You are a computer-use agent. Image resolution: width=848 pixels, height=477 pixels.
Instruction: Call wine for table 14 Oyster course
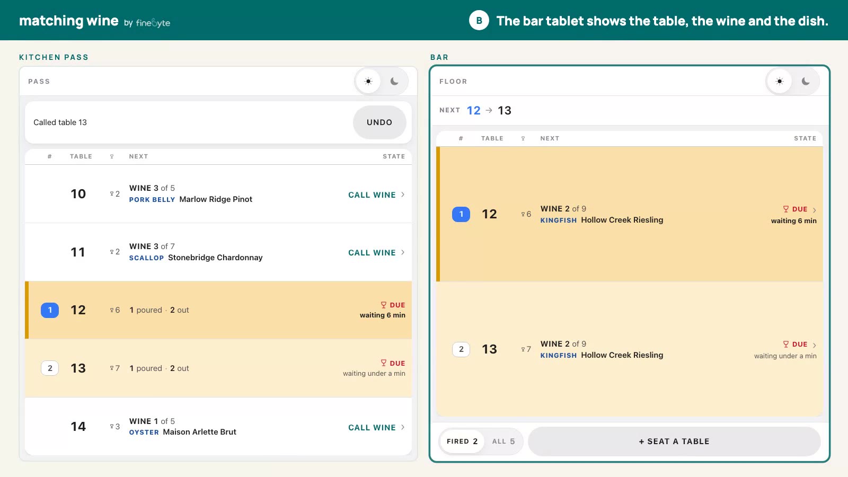point(376,428)
